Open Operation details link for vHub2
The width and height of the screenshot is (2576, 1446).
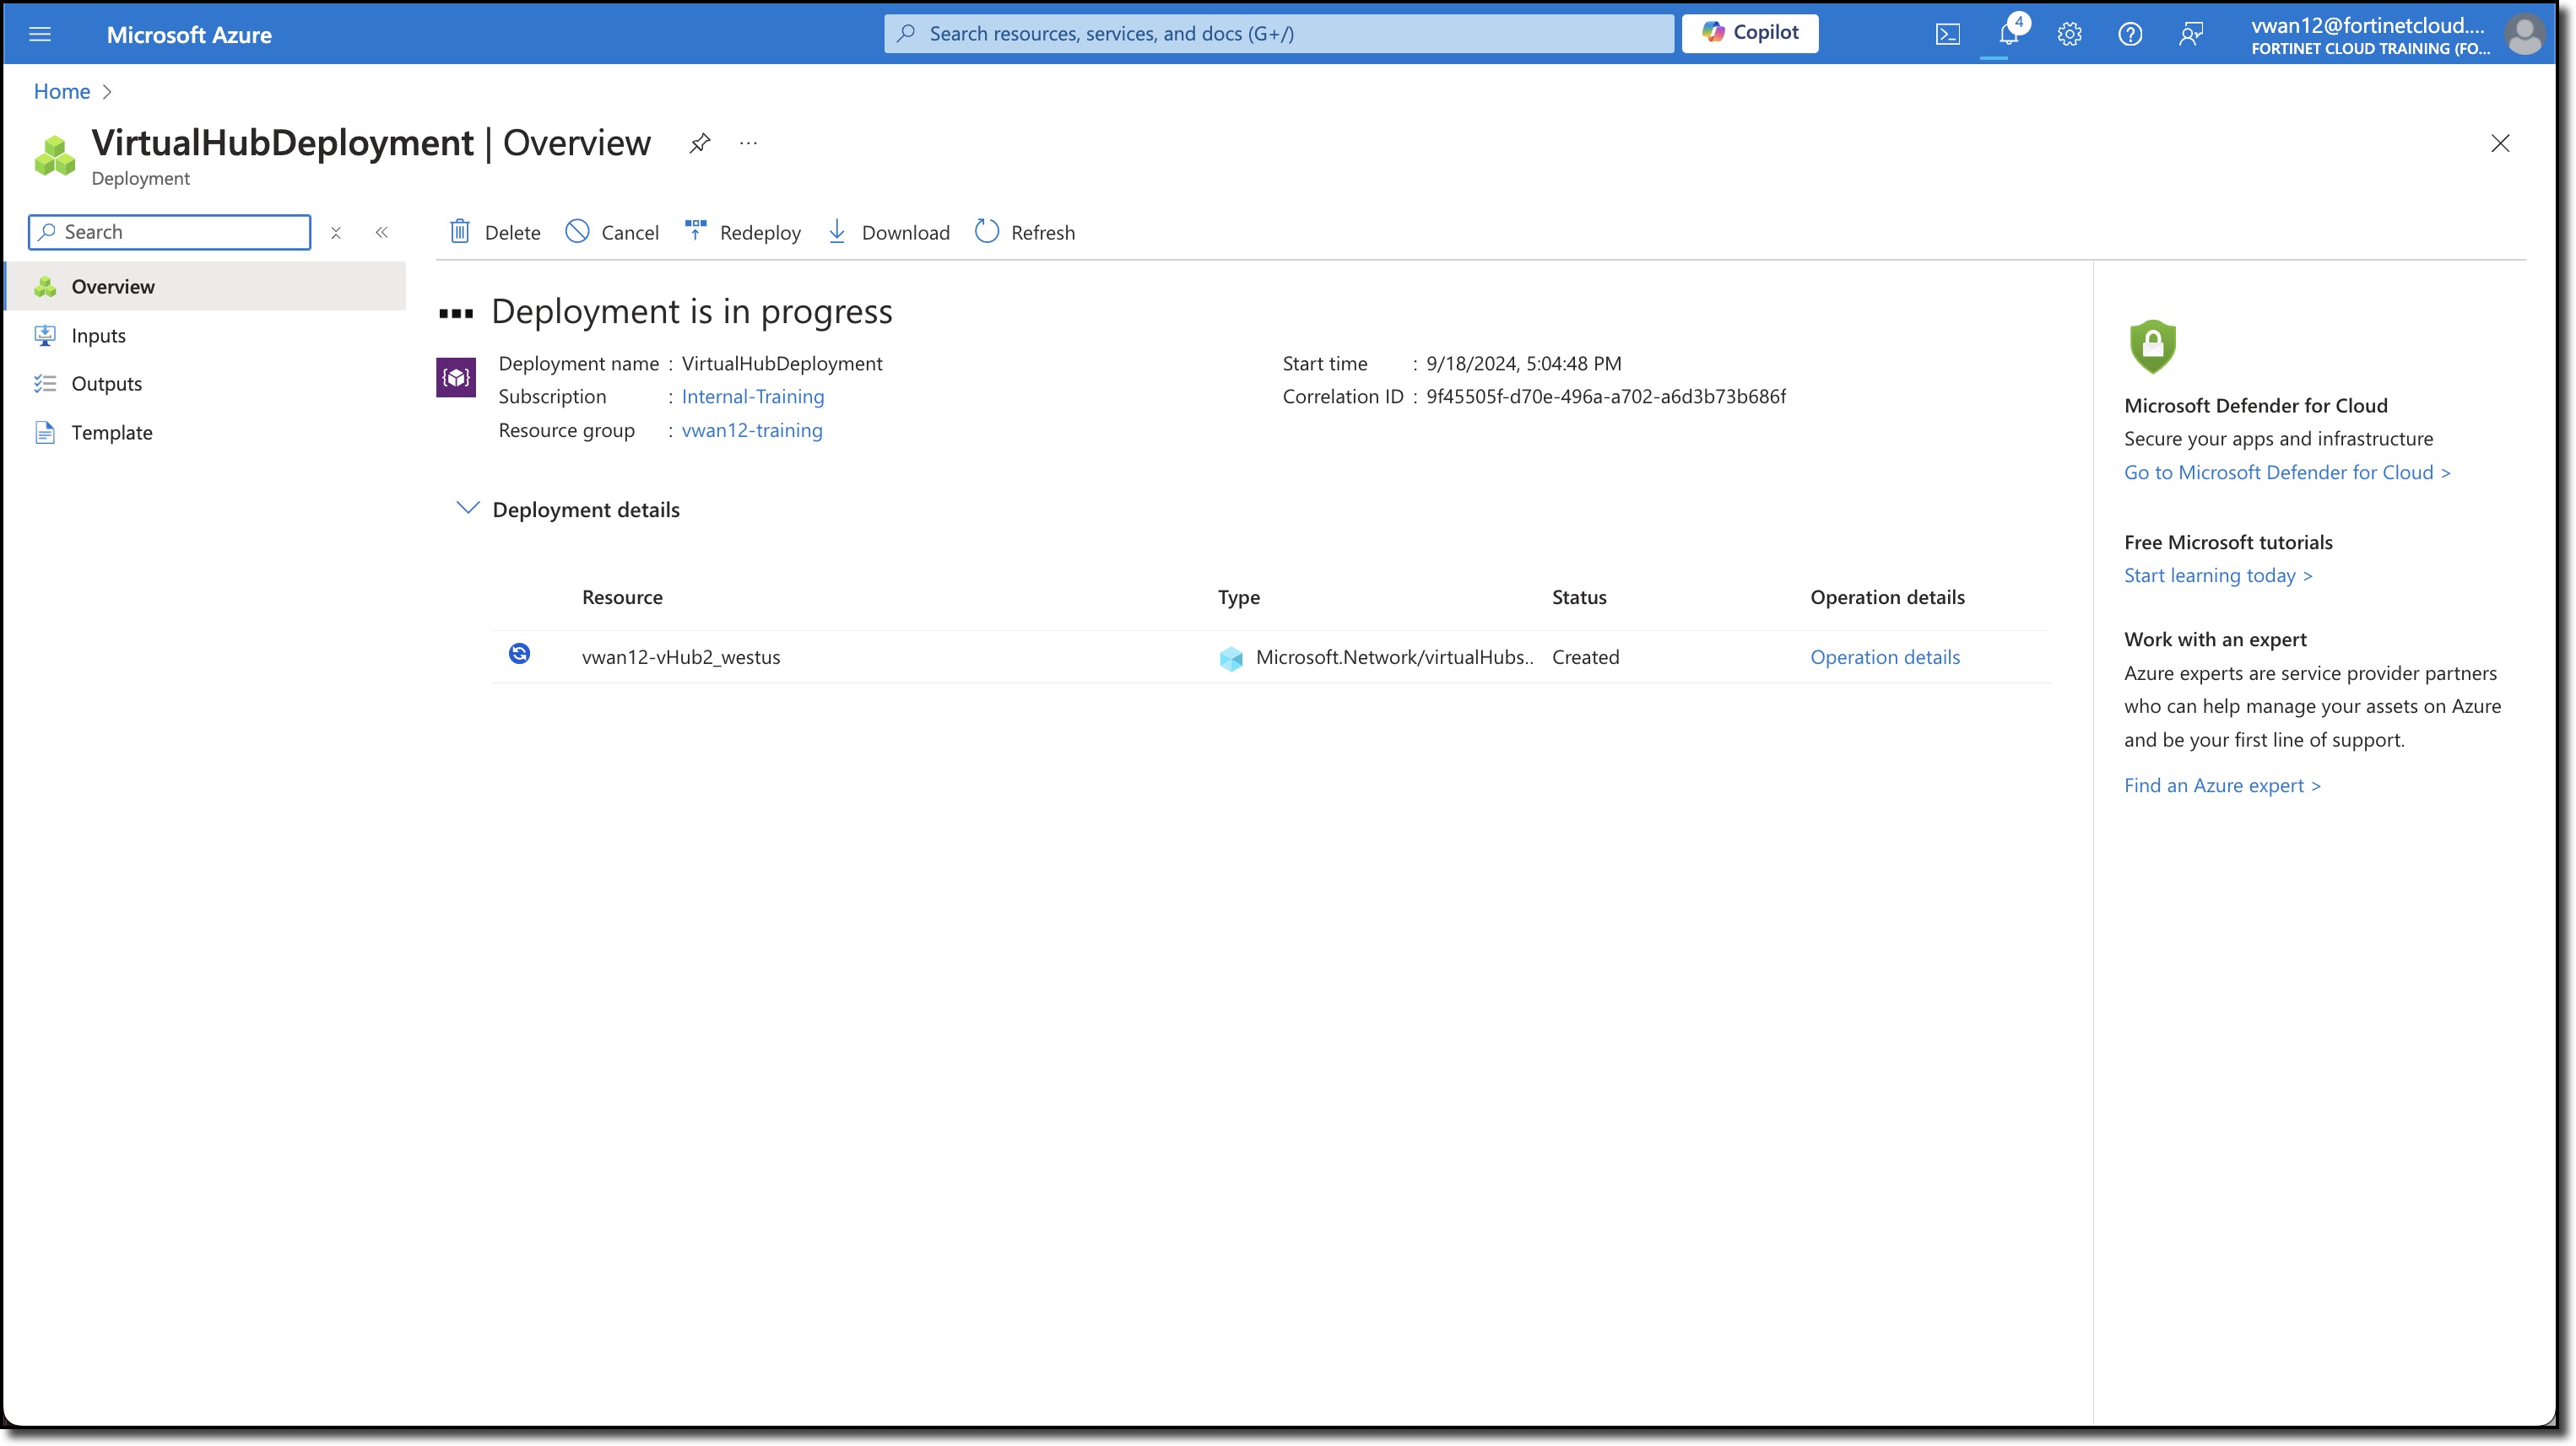[1885, 657]
